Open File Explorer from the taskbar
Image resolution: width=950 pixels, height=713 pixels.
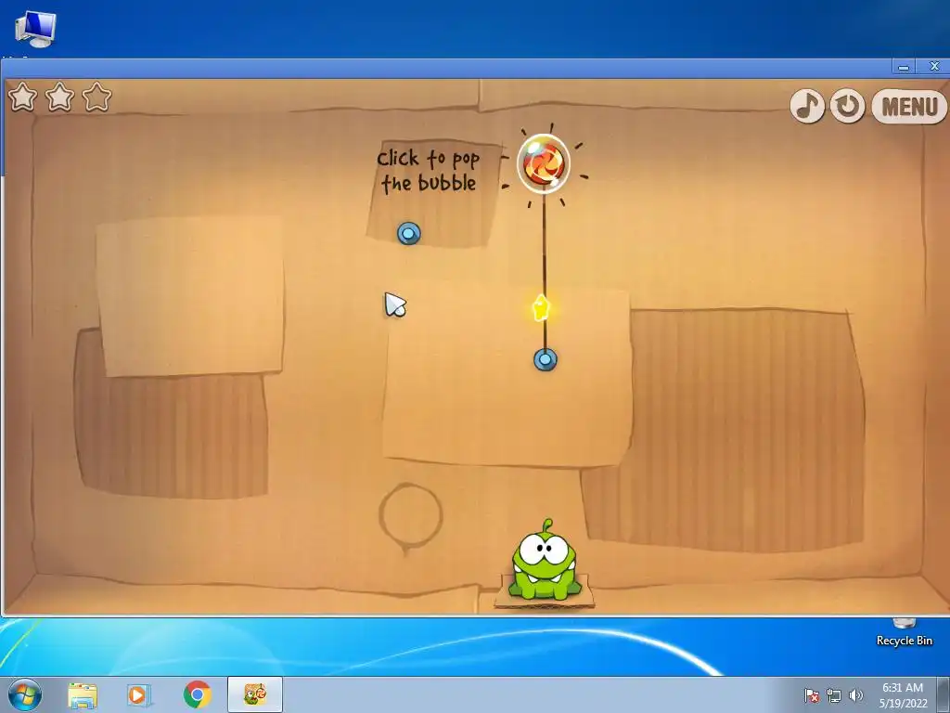click(83, 694)
